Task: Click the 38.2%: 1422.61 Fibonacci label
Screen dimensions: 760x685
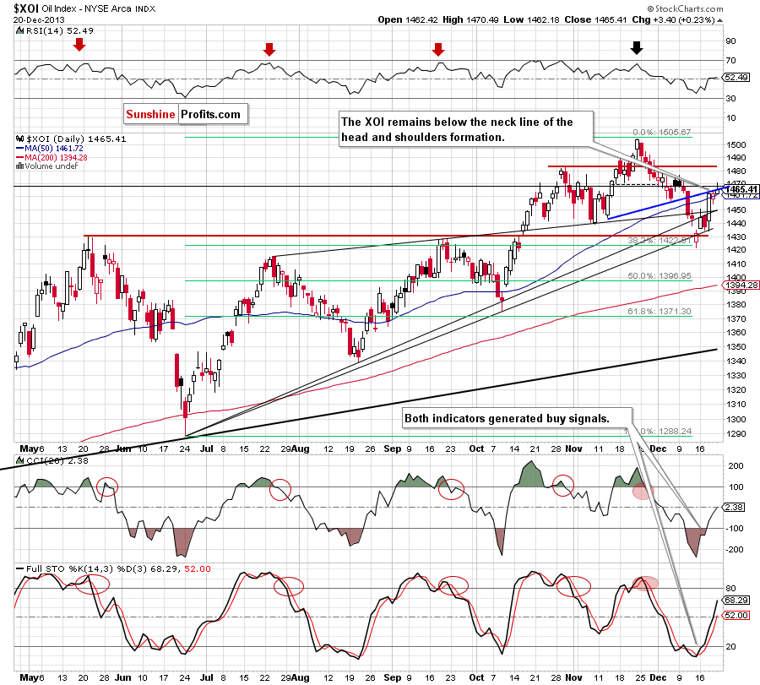Action: [660, 240]
